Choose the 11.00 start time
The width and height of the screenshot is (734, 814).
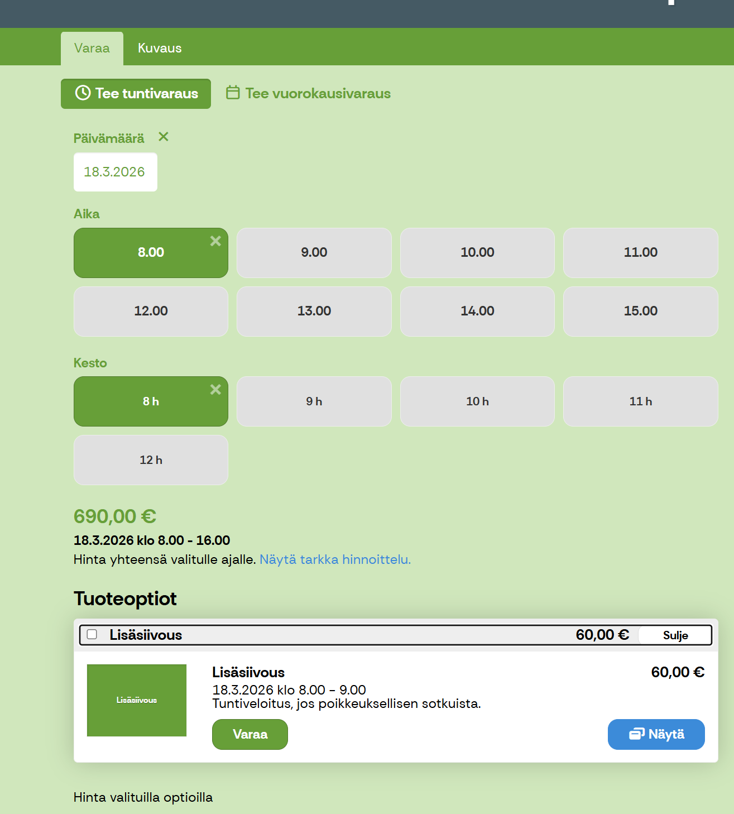(x=641, y=252)
